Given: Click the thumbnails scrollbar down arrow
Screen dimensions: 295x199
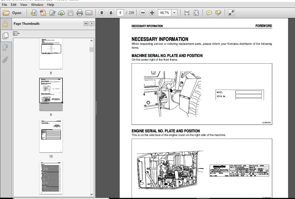Looking at the screenshot, I should click(x=91, y=195).
